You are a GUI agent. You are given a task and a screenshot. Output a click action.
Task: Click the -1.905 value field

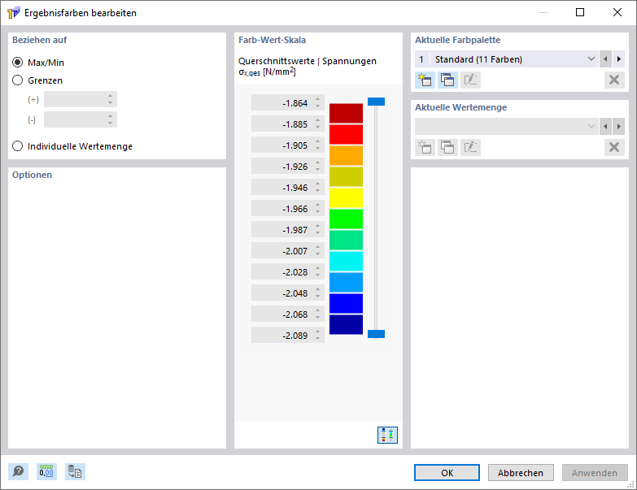click(288, 145)
